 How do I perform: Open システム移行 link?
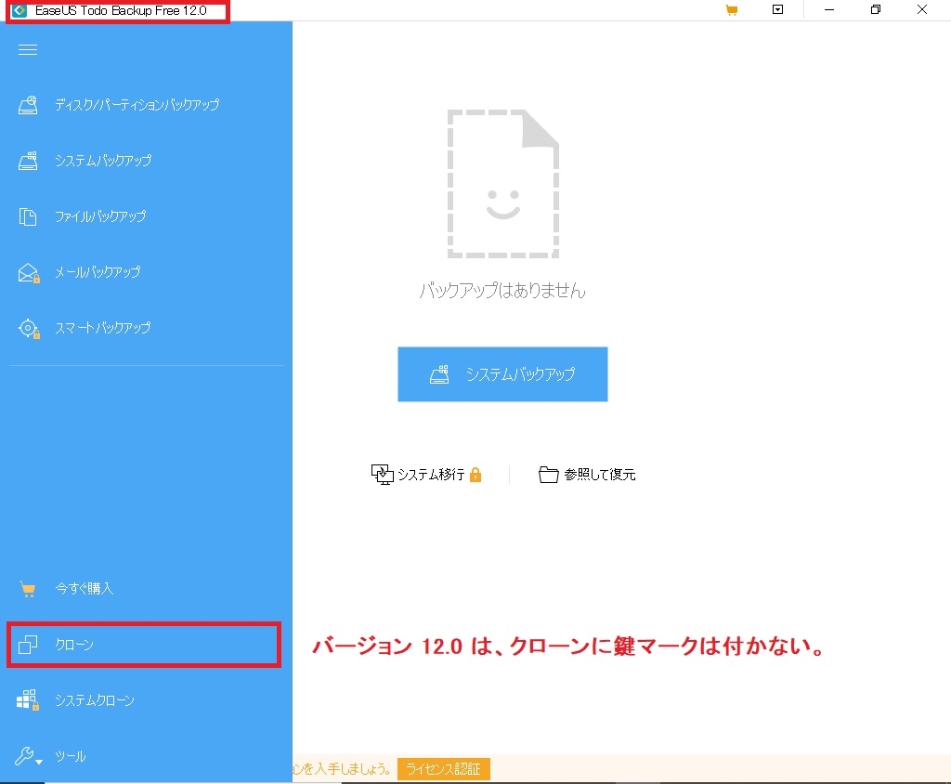(431, 475)
